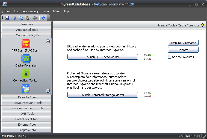Viewport: 207px width, 139px height.
Task: Select the ARP Scan tool icon
Action: [26, 44]
